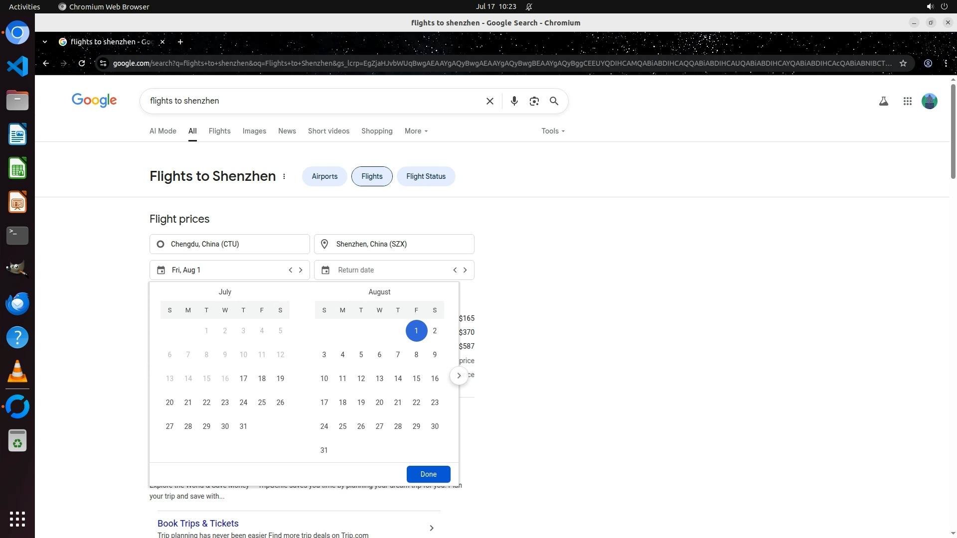Screen dimensions: 957x538
Task: Open the Google apps grid
Action: point(907,101)
